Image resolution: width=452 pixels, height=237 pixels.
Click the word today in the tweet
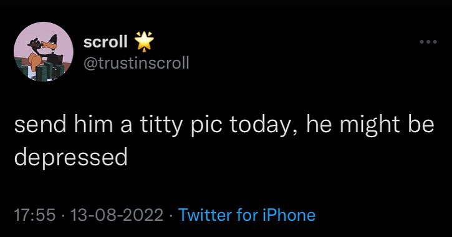(x=262, y=126)
